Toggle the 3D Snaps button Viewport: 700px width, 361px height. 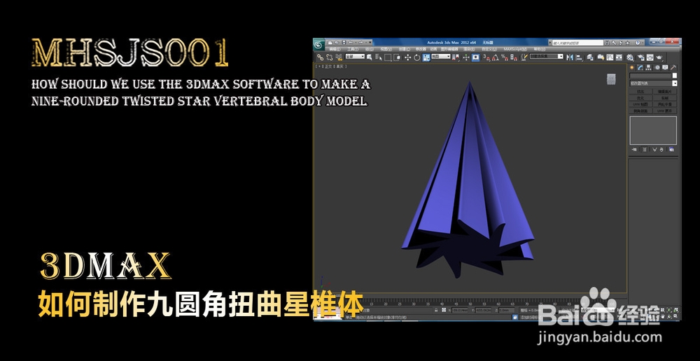pos(485,57)
